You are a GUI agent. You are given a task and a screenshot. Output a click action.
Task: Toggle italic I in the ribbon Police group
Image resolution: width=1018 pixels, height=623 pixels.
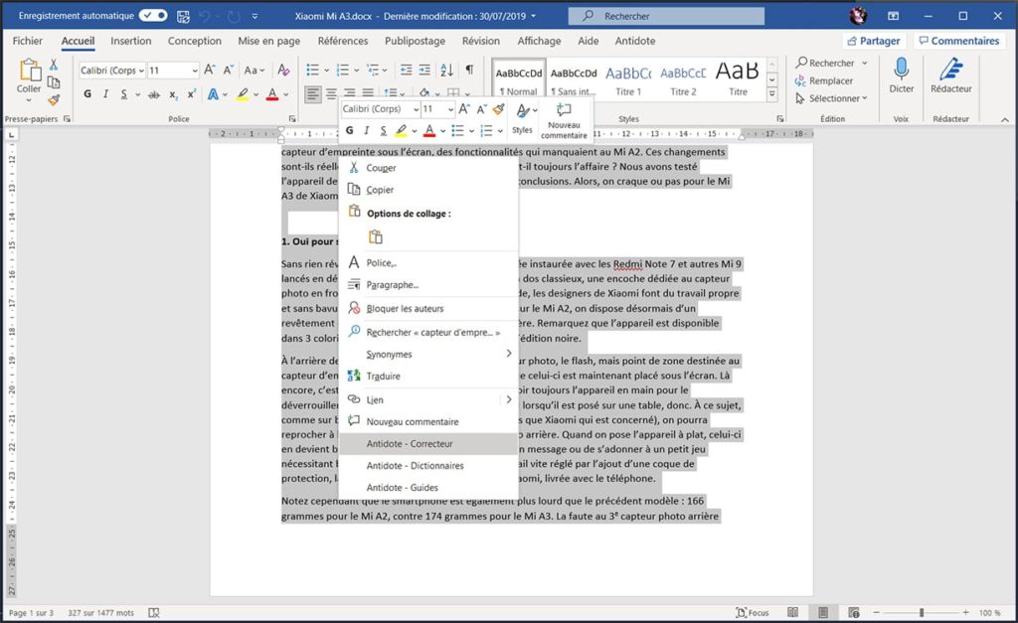click(105, 94)
